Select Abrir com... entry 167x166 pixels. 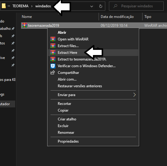pos(93,79)
